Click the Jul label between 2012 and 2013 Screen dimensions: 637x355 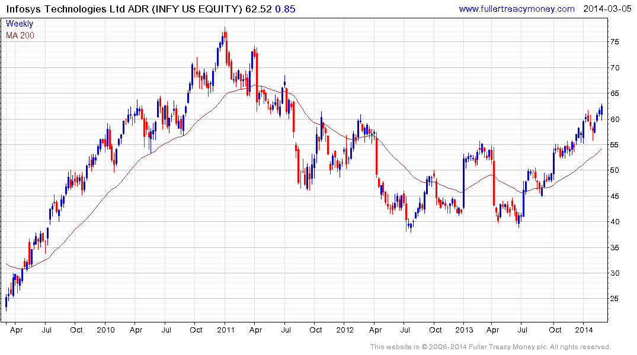[x=405, y=330]
